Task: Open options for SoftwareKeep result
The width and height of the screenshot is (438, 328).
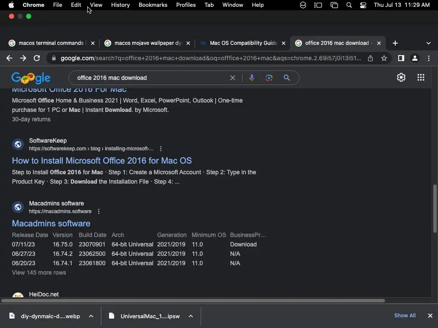Action: click(x=161, y=149)
